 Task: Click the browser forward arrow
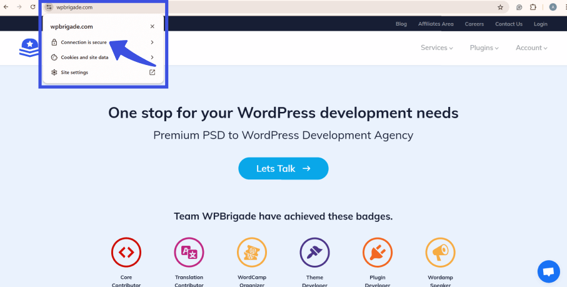(x=19, y=8)
